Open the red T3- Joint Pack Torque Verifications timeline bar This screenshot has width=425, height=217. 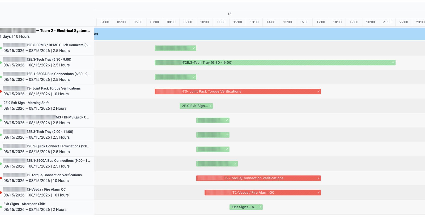[238, 91]
